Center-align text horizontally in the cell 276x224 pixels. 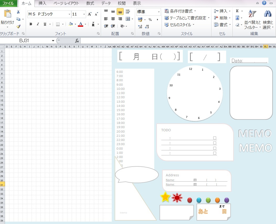pos(113,19)
